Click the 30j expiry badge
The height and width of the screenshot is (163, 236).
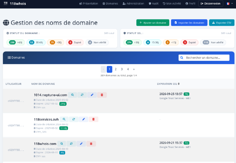click(x=62, y=153)
